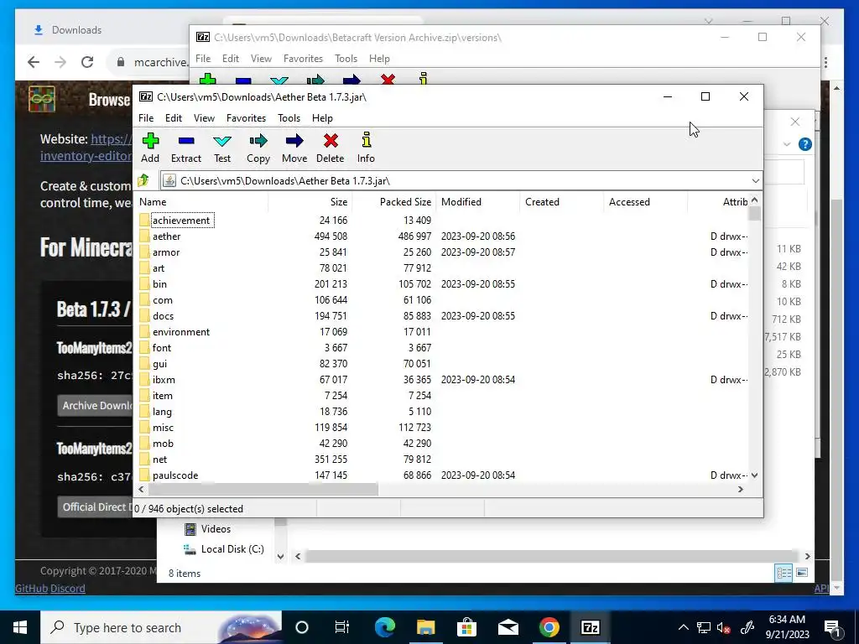Go up one folder level via the arrow icon
This screenshot has width=859, height=644.
click(x=143, y=180)
